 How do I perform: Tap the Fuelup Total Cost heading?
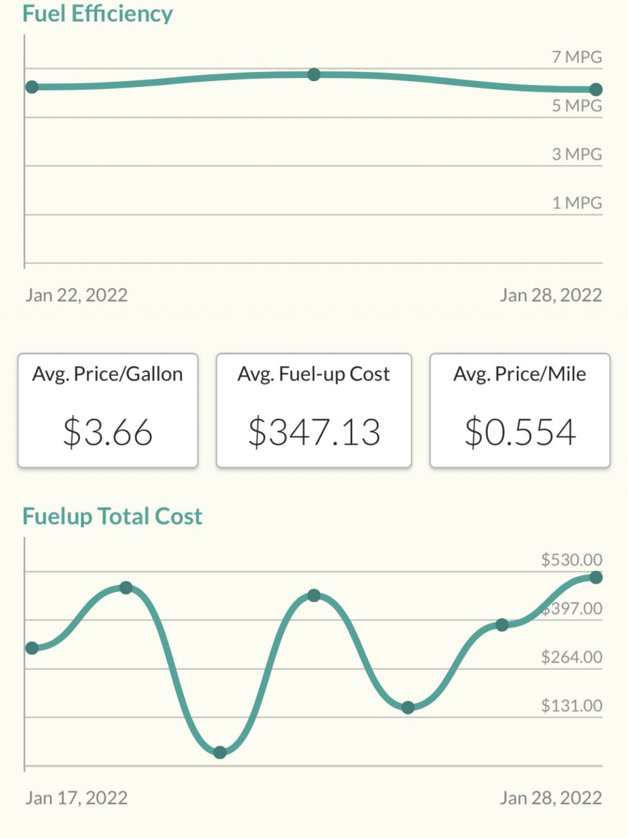pos(113,517)
